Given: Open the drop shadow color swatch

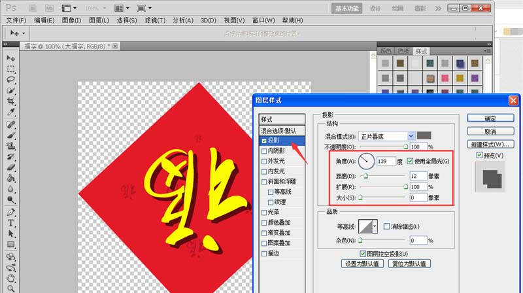Looking at the screenshot, I should tap(424, 135).
